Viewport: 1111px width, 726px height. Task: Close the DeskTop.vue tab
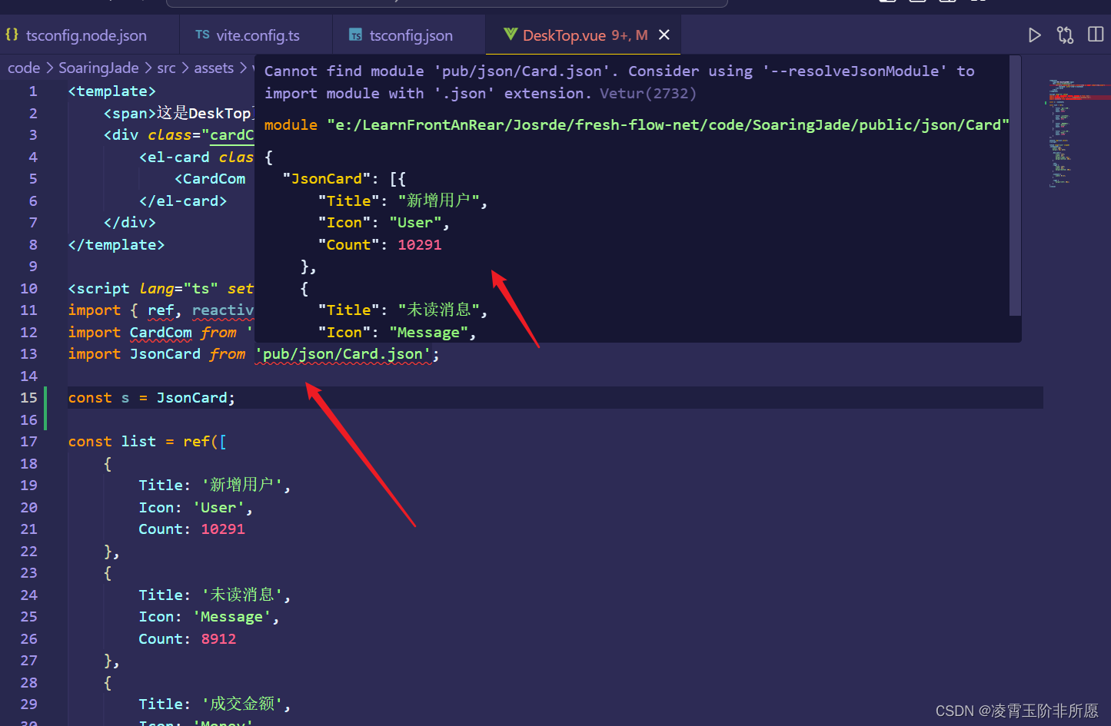pos(664,35)
